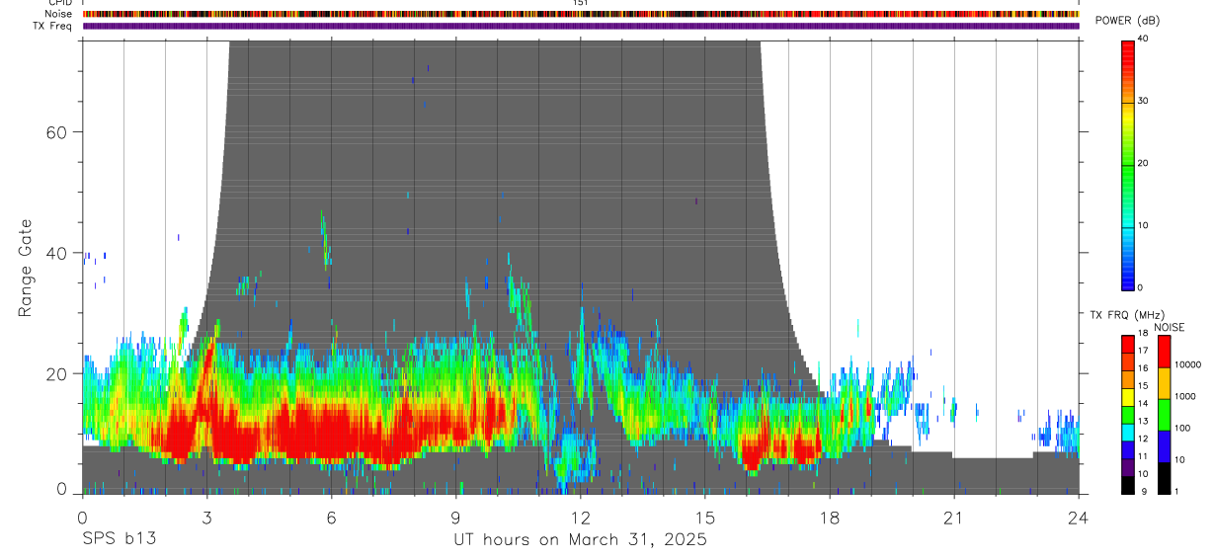Click the 21 UT hour tick label

[x=953, y=518]
